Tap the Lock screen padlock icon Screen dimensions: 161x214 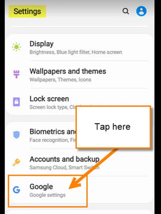coord(16,102)
